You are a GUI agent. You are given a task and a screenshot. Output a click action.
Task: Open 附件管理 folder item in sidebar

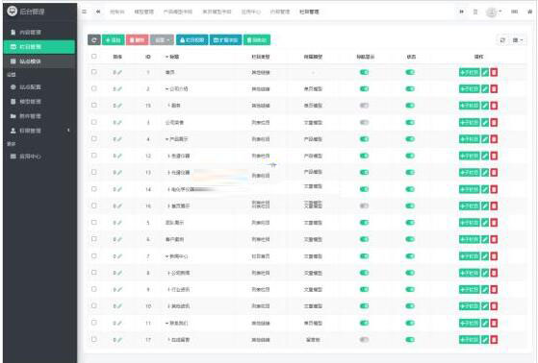click(38, 116)
